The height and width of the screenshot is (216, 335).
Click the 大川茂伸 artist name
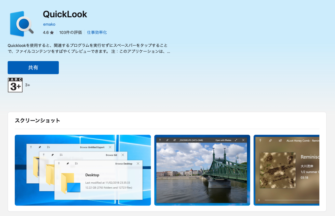[x=307, y=166]
